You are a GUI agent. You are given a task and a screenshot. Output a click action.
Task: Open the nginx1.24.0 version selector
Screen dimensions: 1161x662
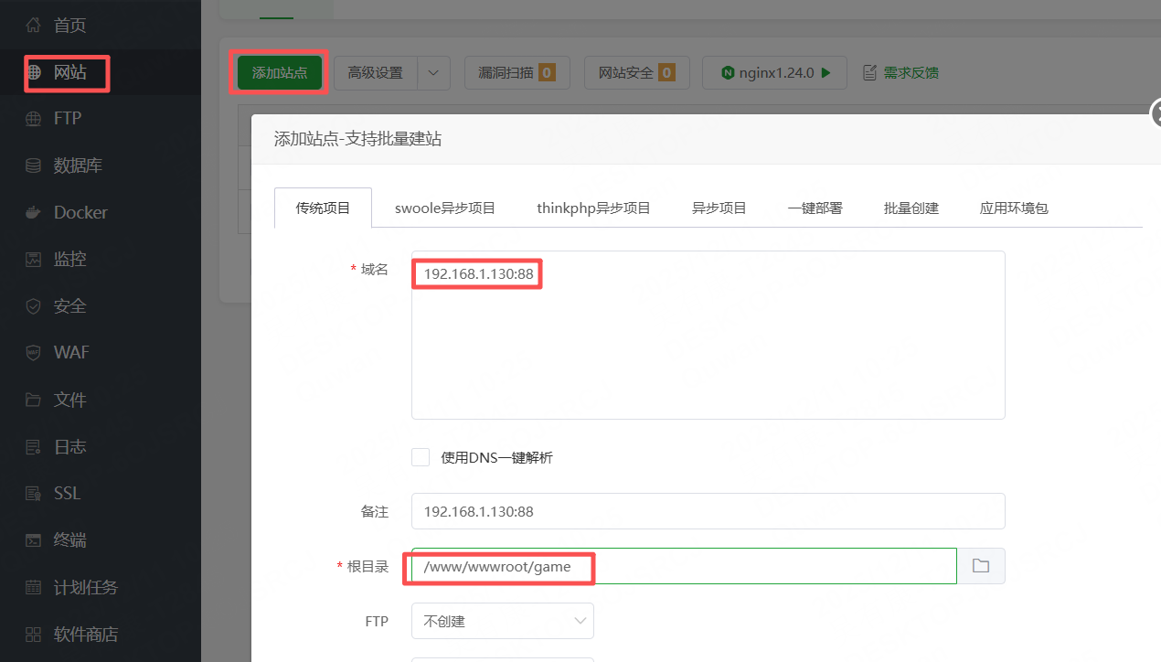coord(773,72)
